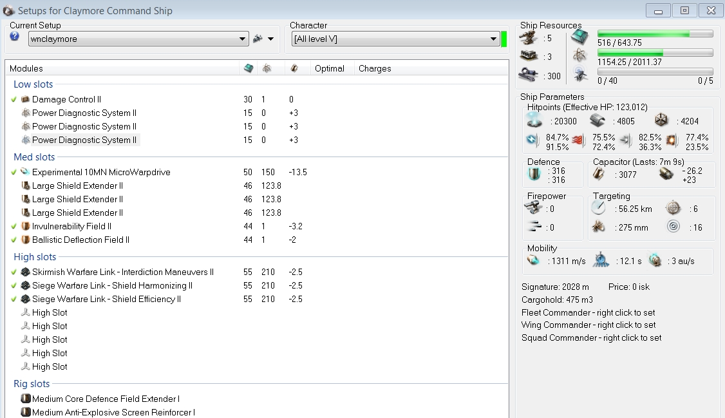Toggle Ballistic Deflection Field II checkmark
The image size is (725, 418).
14,240
